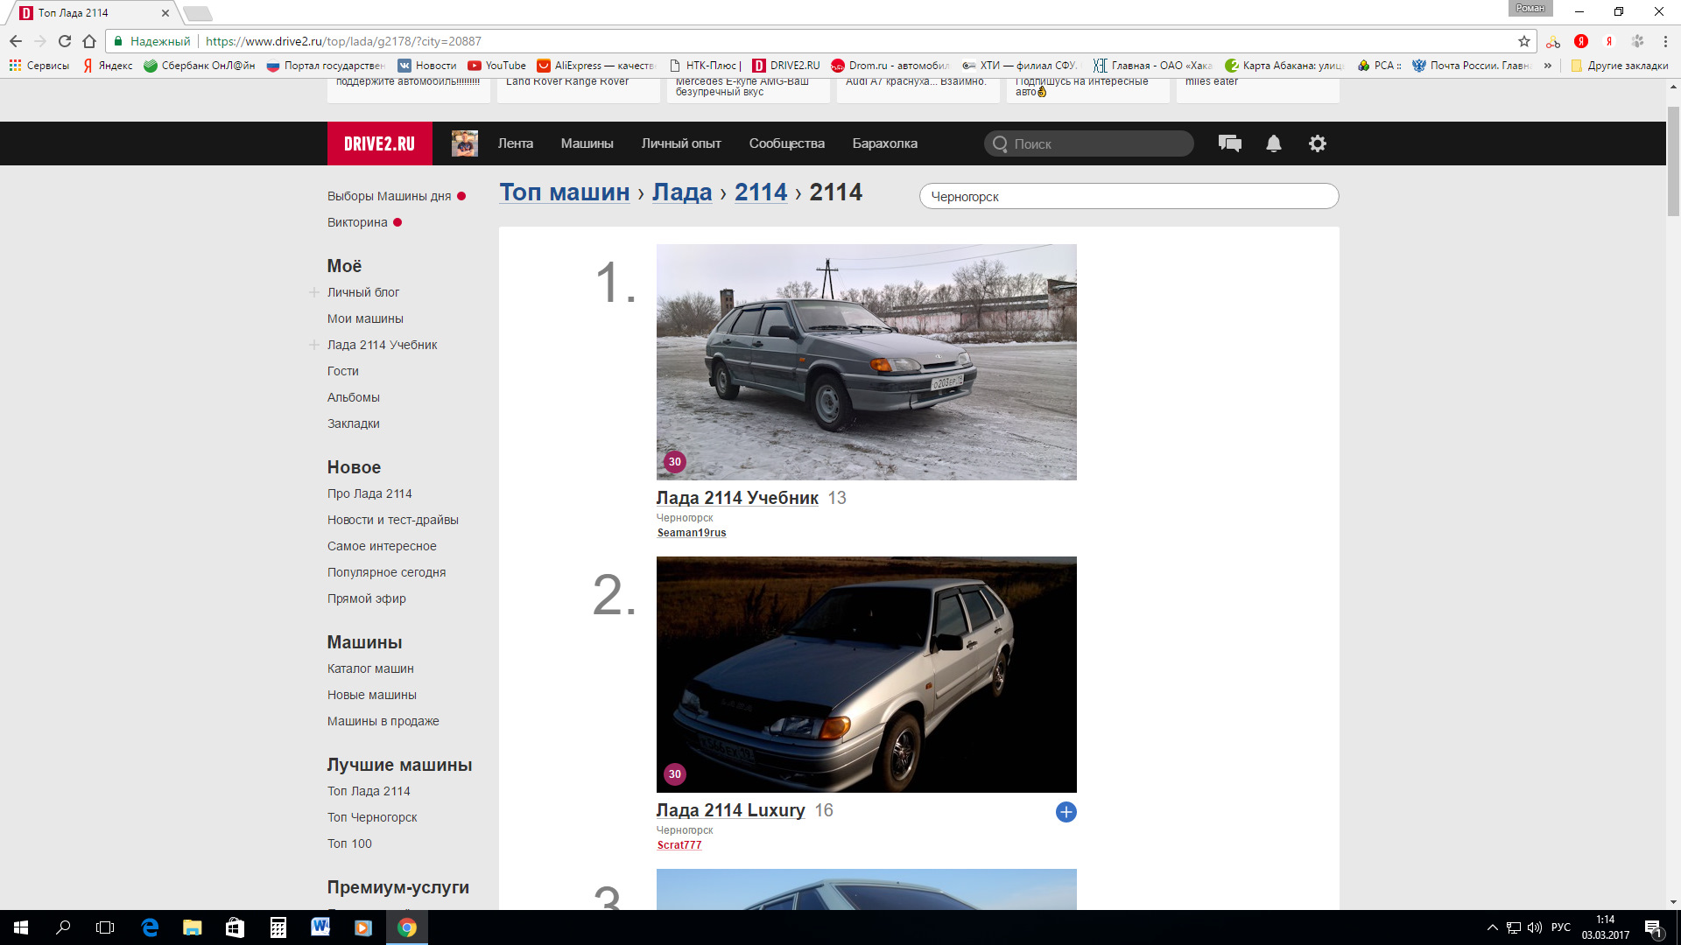Click the Лада breadcrumb link
The width and height of the screenshot is (1681, 945).
[682, 192]
